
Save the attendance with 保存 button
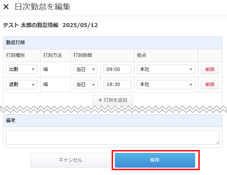(x=155, y=160)
